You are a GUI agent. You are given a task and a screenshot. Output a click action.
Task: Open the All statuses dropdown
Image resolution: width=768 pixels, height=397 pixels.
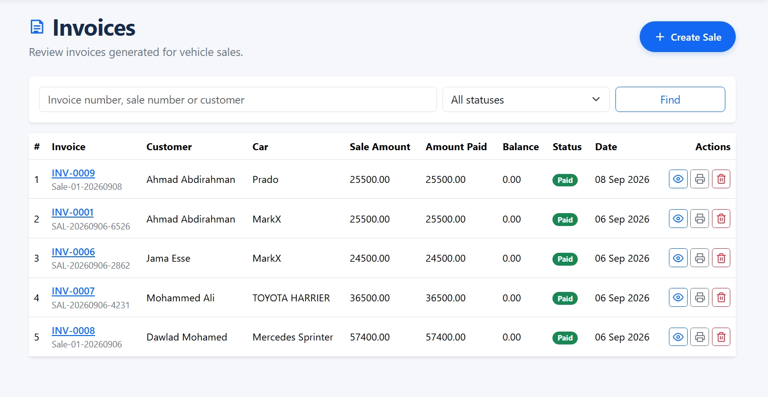click(526, 100)
